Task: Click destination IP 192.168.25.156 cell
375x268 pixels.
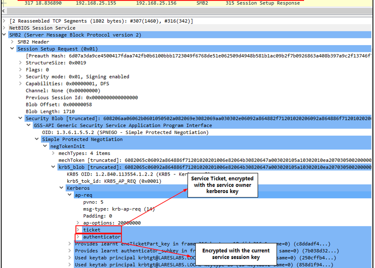Action: click(156, 3)
